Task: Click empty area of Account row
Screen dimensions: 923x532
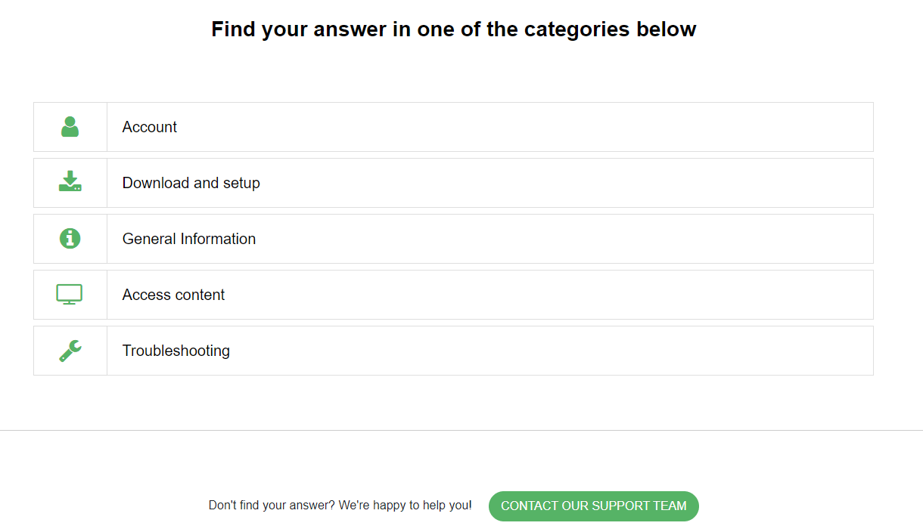Action: [x=530, y=127]
